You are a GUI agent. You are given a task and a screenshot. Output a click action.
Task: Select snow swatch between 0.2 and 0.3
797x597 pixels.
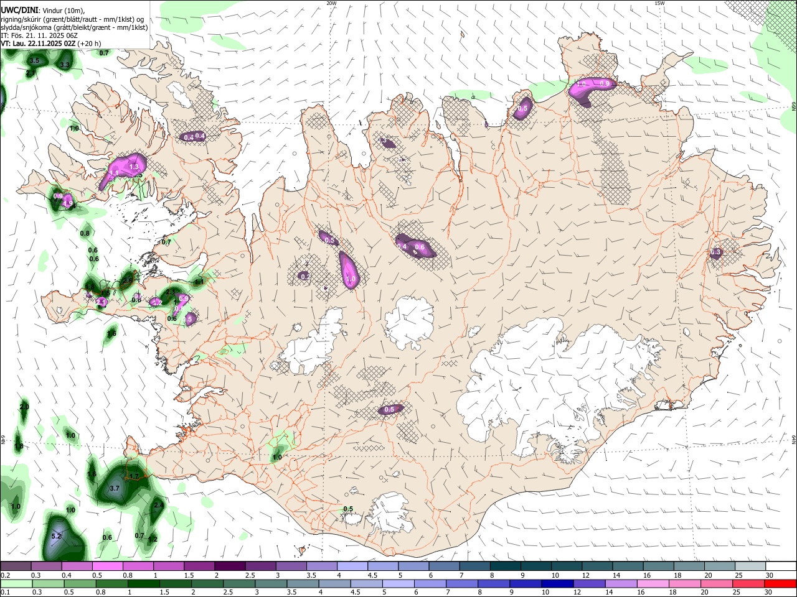click(x=16, y=567)
